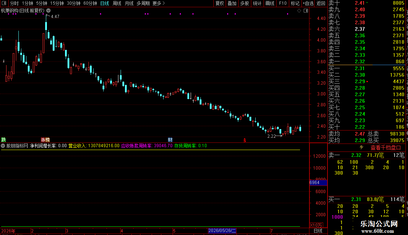The height and width of the screenshot is (235, 408).
Task: Click the X10万 scale unit box
Action: (x=316, y=225)
